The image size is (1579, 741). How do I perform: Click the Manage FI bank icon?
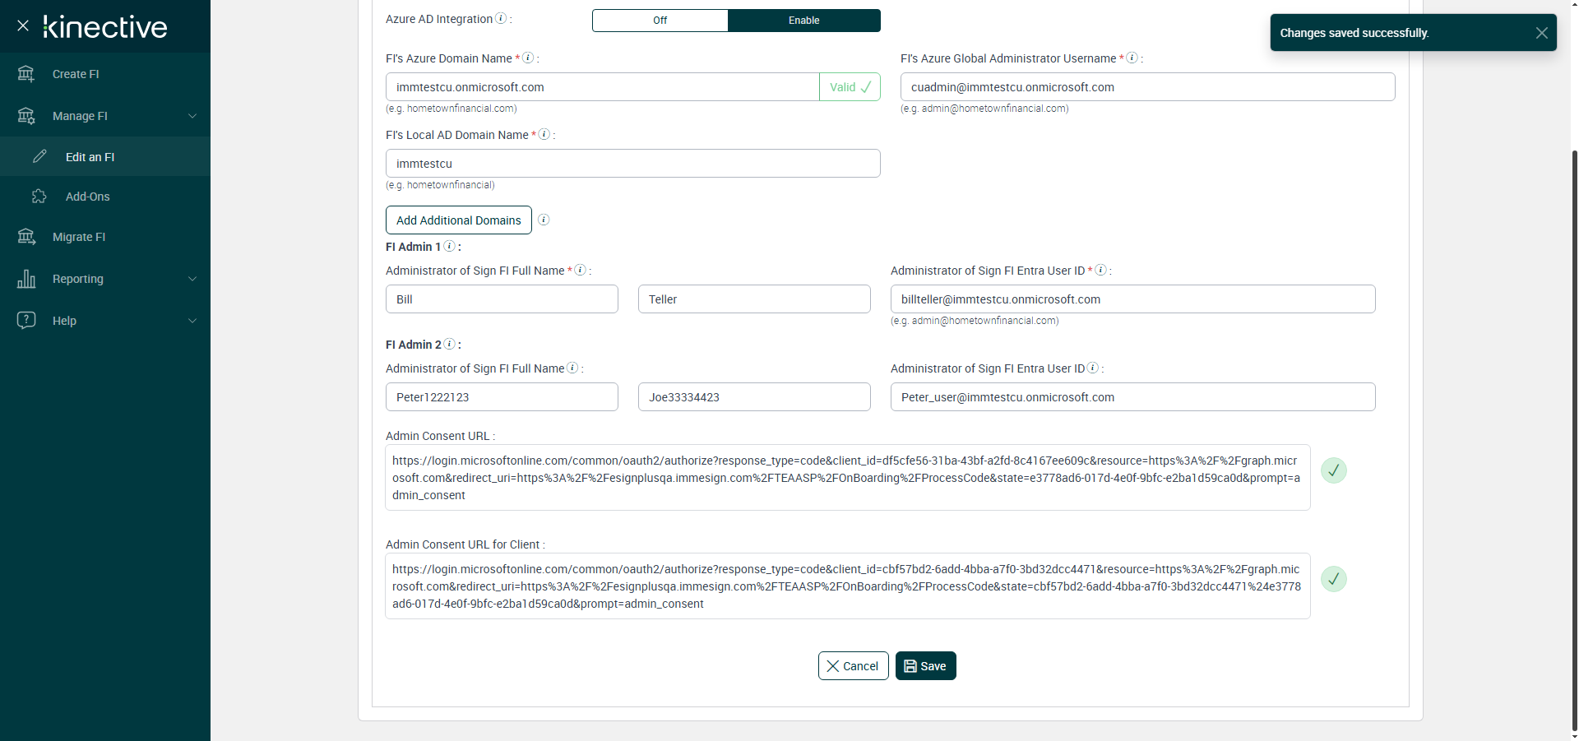point(26,116)
